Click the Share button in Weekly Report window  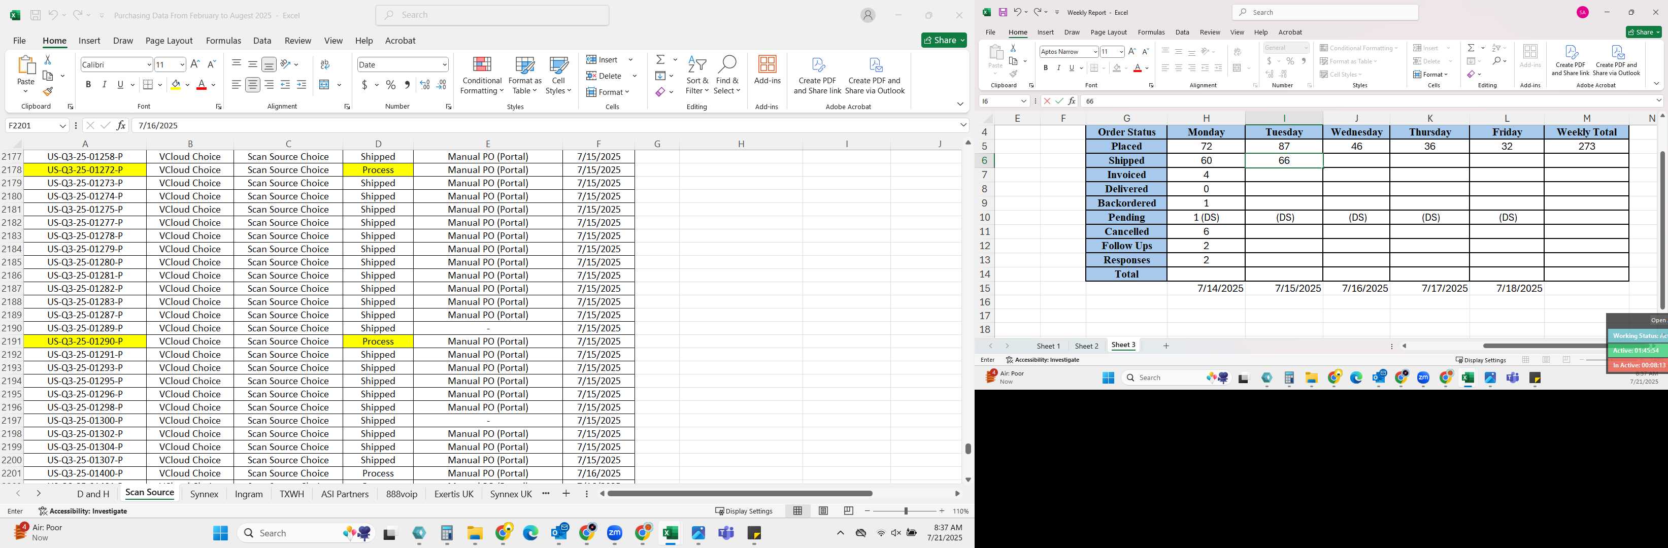(1644, 32)
